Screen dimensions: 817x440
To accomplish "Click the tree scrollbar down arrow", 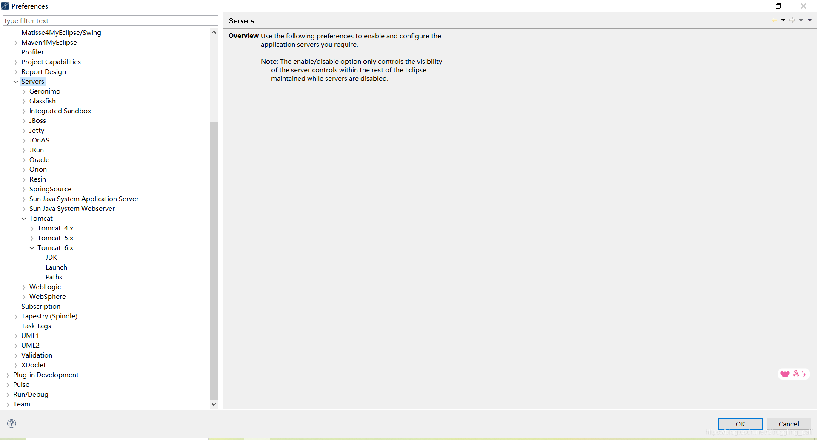I will click(x=214, y=404).
